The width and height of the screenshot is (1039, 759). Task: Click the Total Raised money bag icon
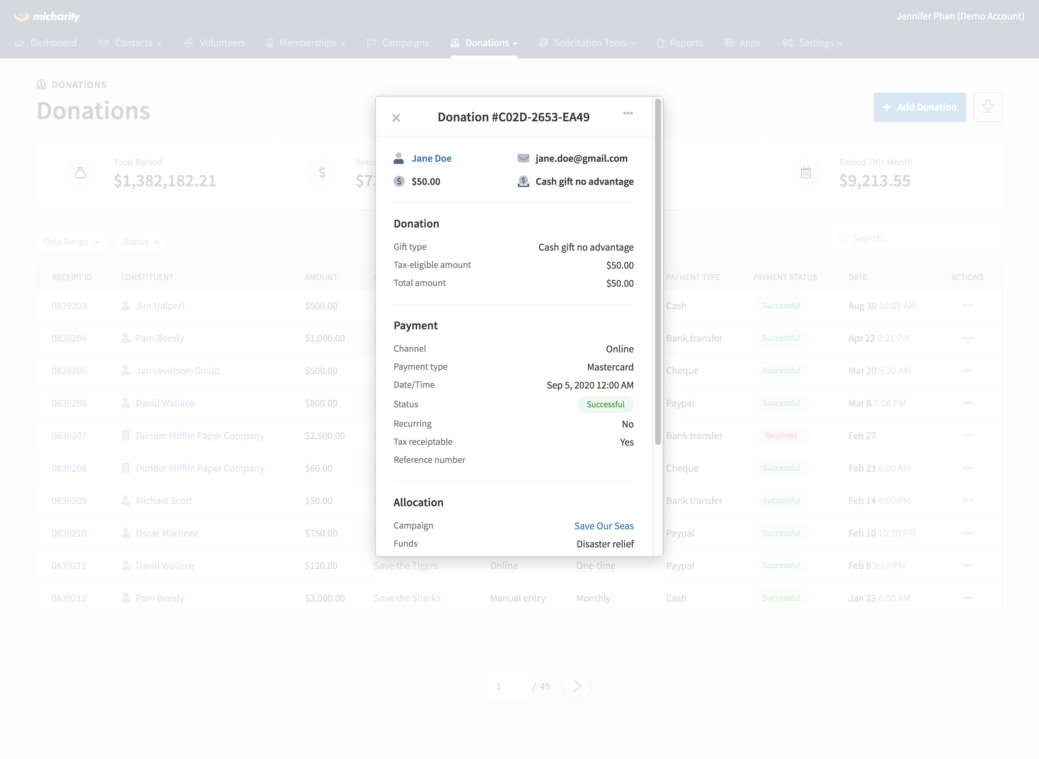[x=80, y=173]
